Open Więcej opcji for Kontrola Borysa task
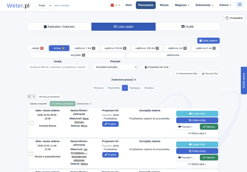Viewport: 247px width, 172px height. 197,133
